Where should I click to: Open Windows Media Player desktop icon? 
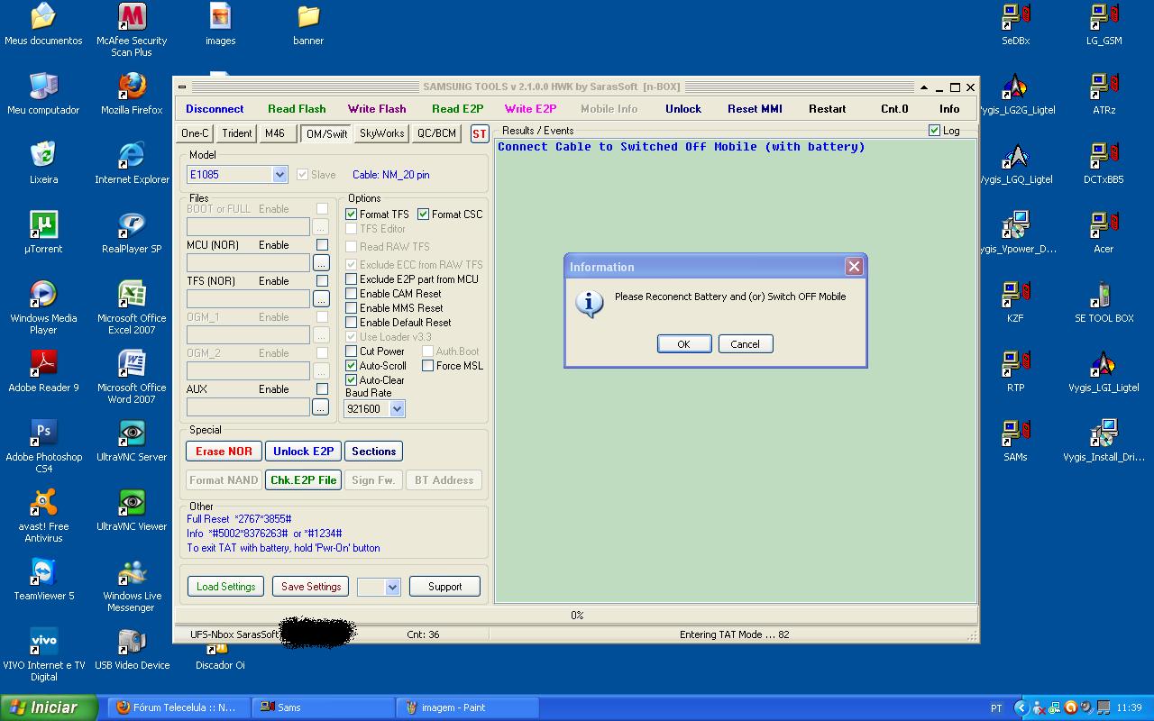[x=43, y=307]
